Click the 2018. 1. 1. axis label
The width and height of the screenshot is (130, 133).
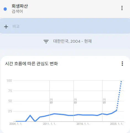[83, 124]
